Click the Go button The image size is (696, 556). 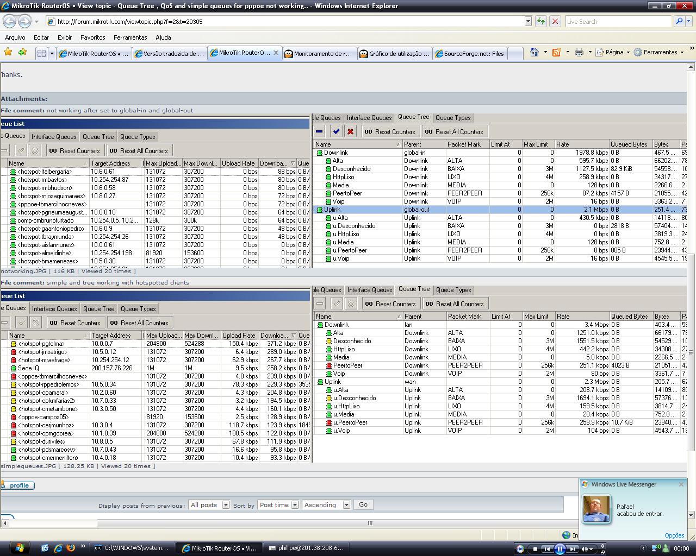pos(363,504)
